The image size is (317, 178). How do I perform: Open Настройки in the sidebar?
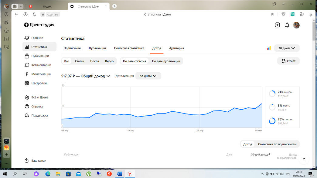point(39,83)
